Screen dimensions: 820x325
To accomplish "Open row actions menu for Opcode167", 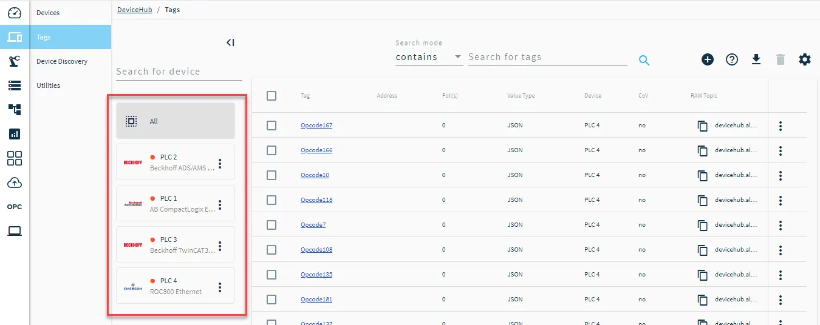I will pyautogui.click(x=781, y=126).
